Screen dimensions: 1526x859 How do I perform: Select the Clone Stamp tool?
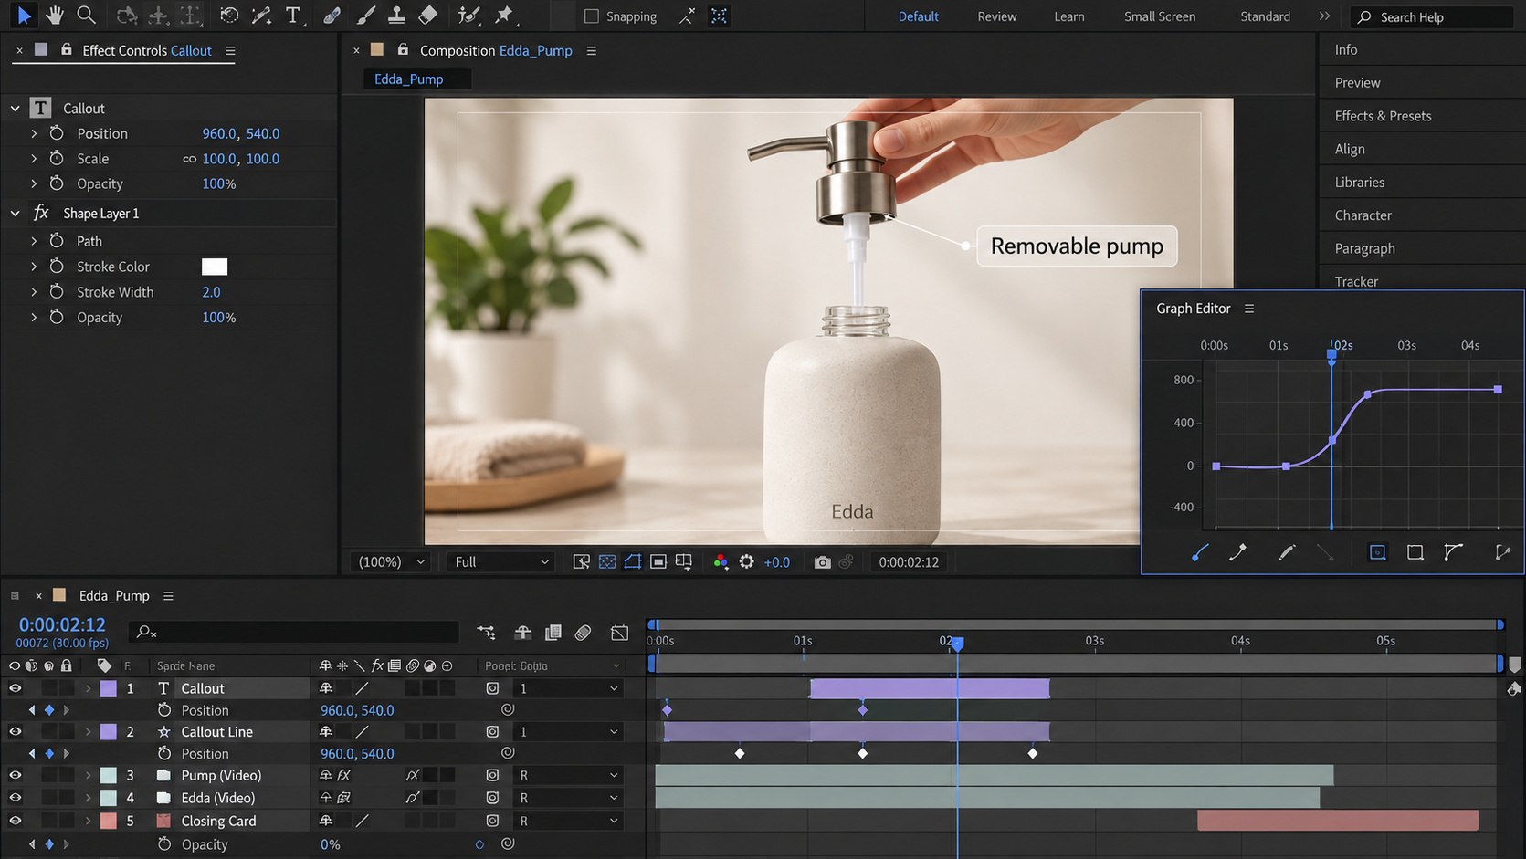396,16
